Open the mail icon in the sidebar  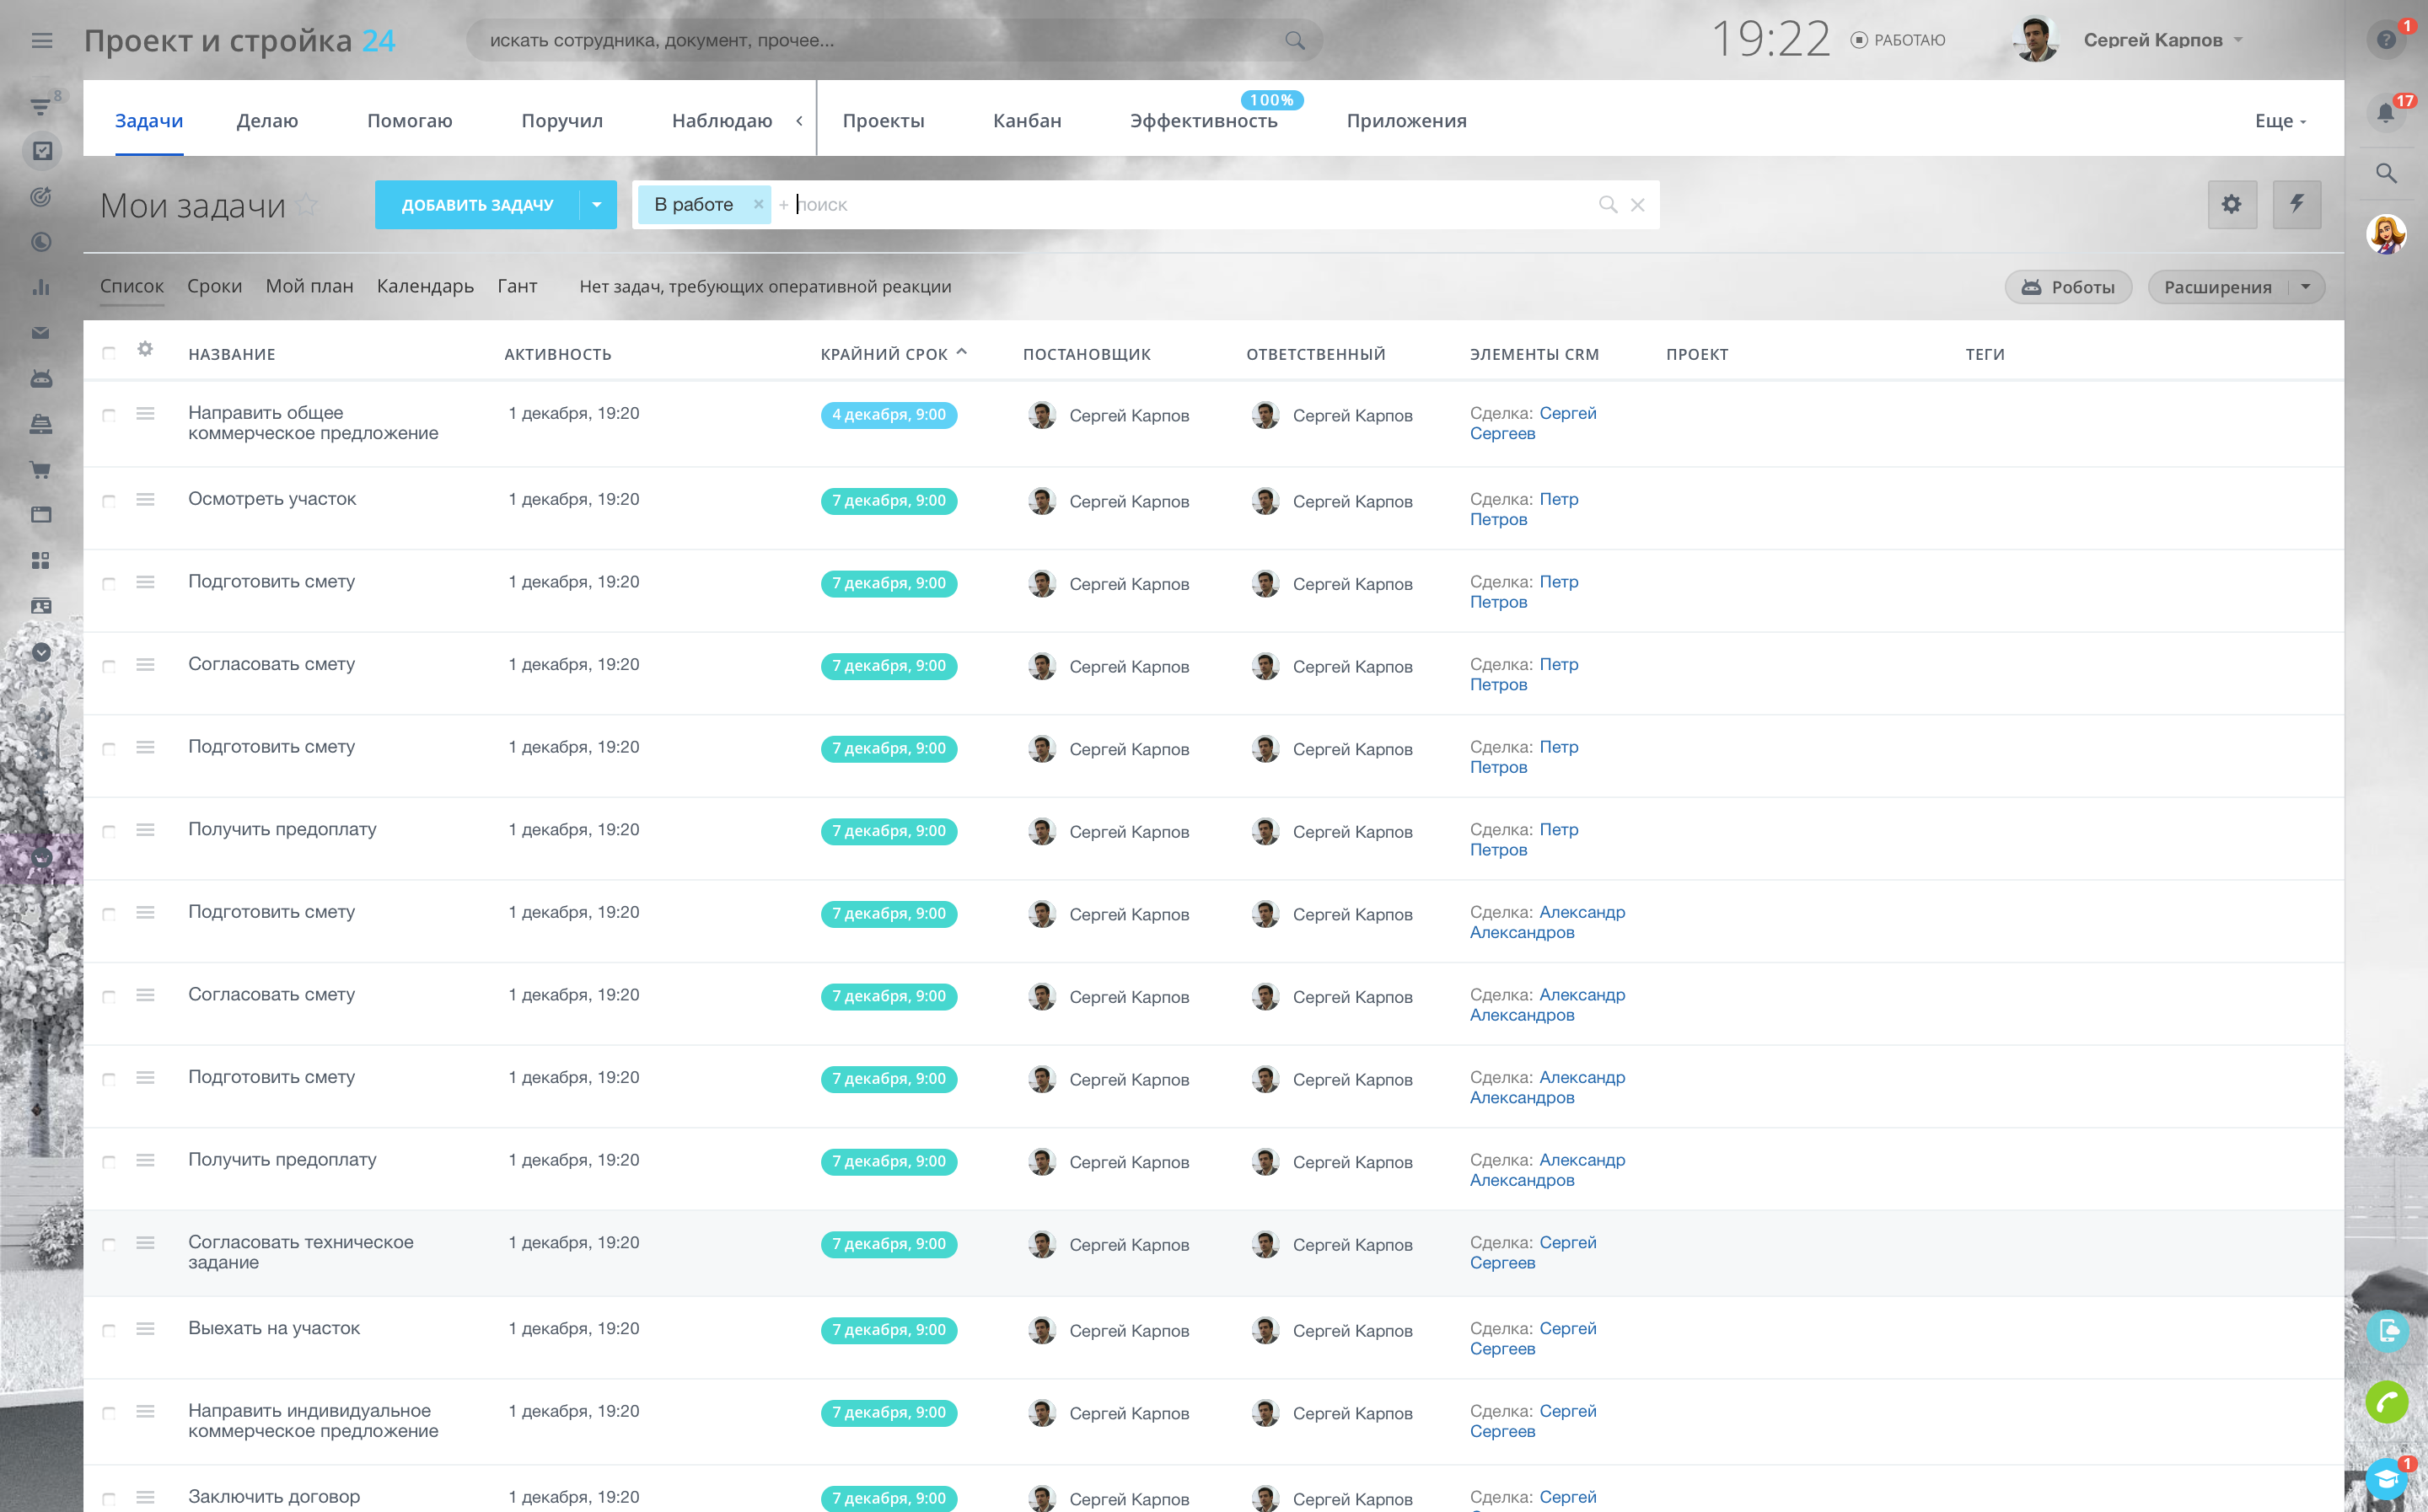[41, 333]
